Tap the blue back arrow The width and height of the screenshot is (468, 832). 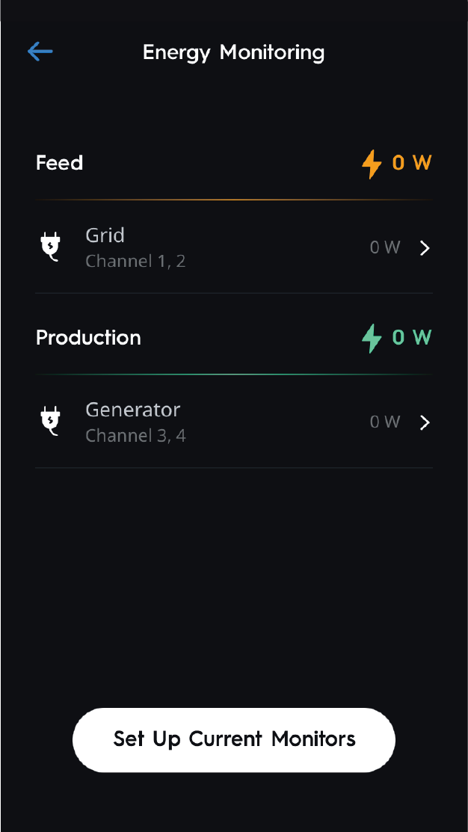point(40,51)
